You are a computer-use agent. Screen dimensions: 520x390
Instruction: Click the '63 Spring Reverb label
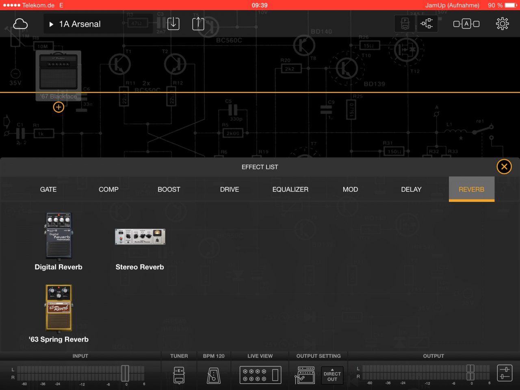coord(58,339)
